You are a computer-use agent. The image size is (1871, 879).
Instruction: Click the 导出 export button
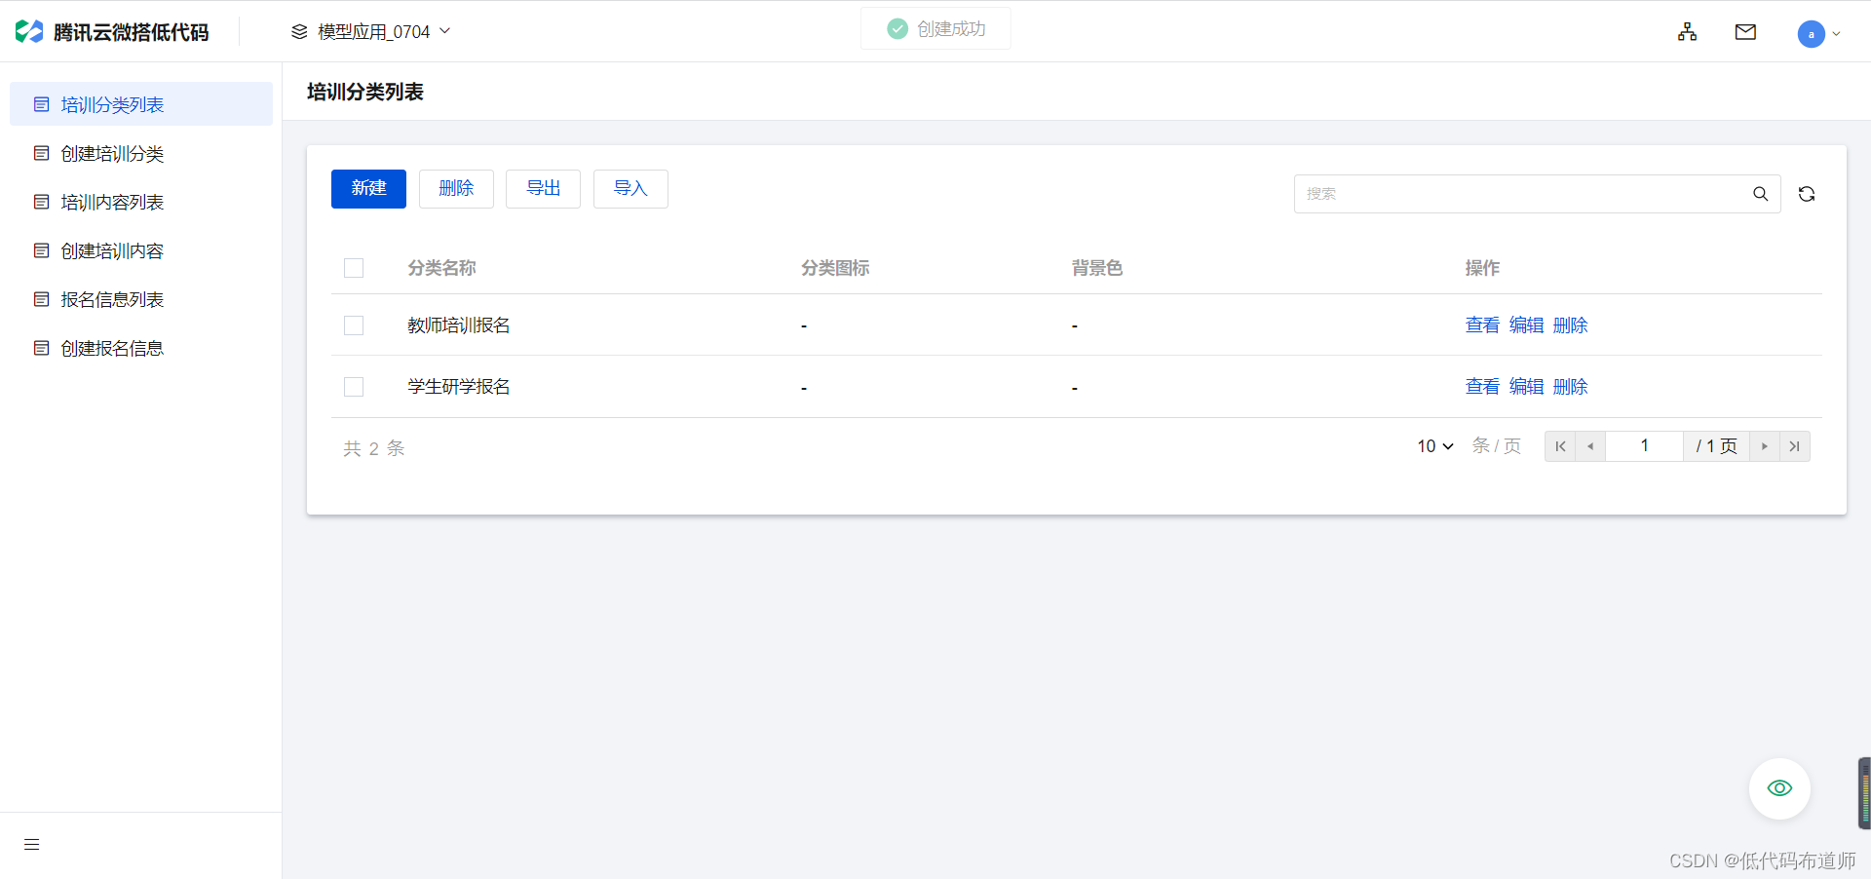pos(543,189)
